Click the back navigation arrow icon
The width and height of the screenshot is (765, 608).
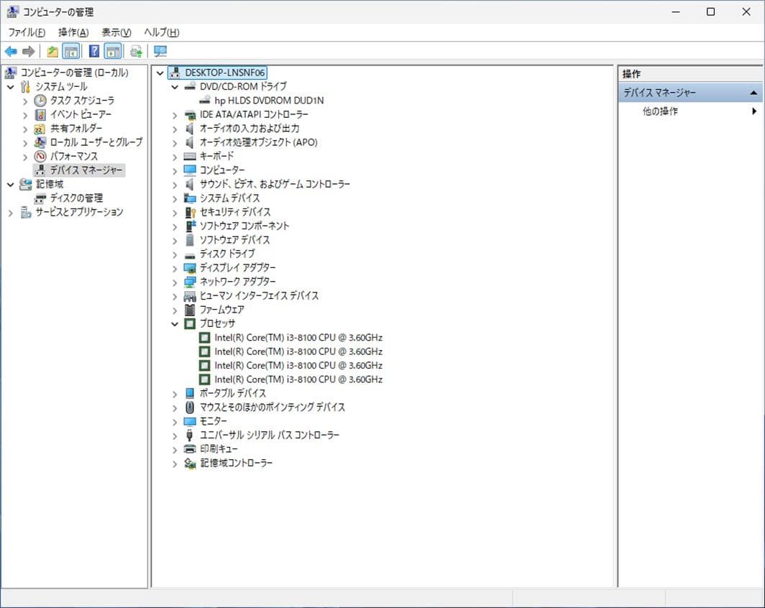pos(10,51)
